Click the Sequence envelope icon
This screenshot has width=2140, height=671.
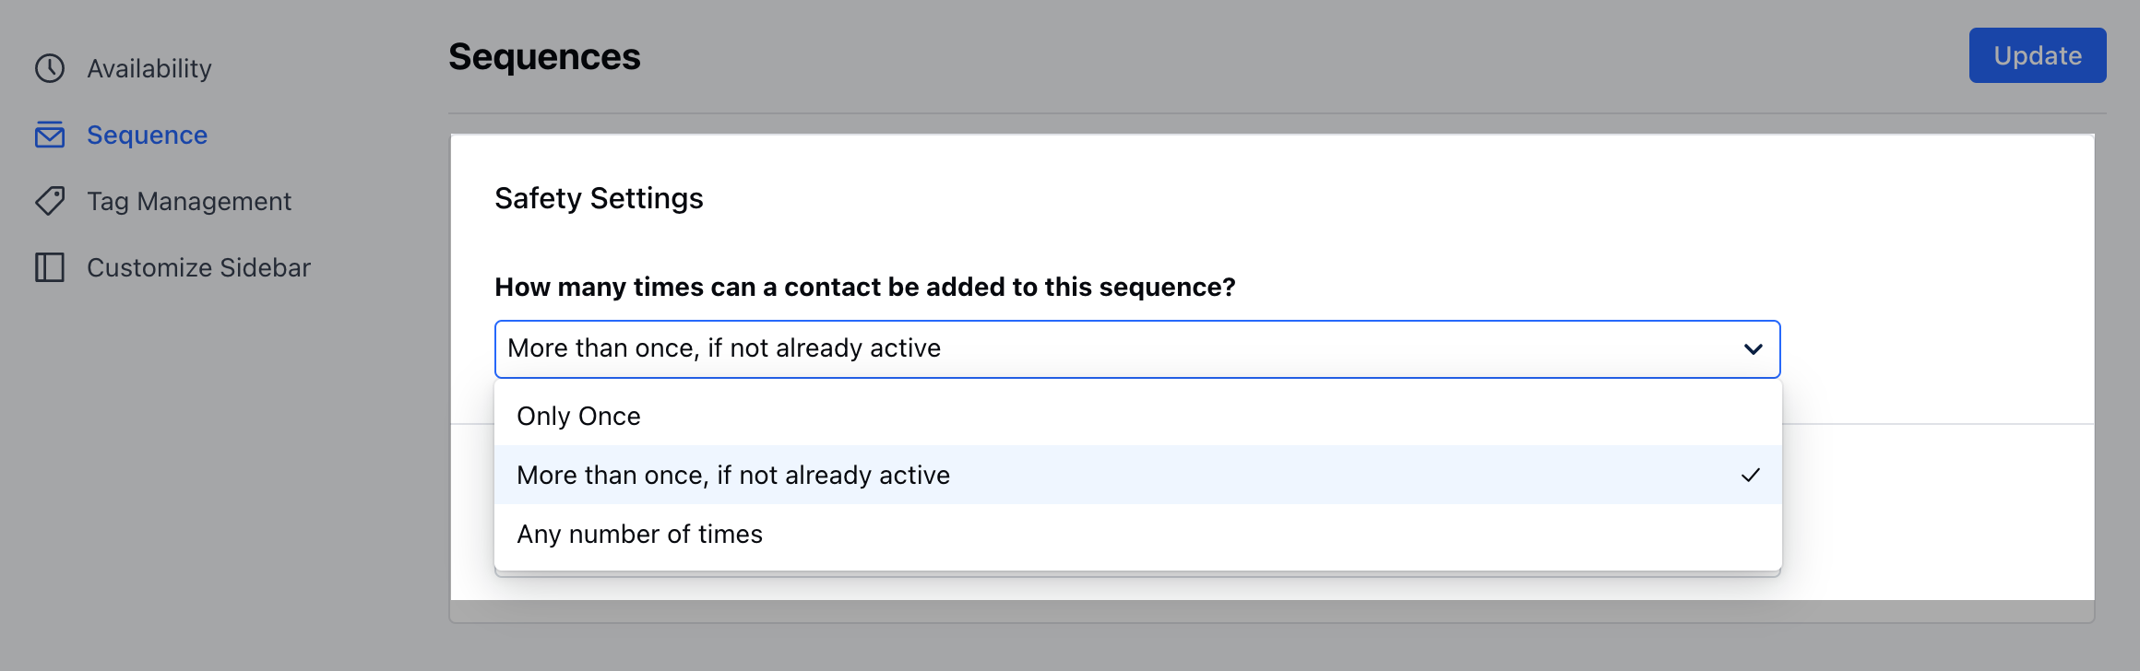pyautogui.click(x=50, y=135)
